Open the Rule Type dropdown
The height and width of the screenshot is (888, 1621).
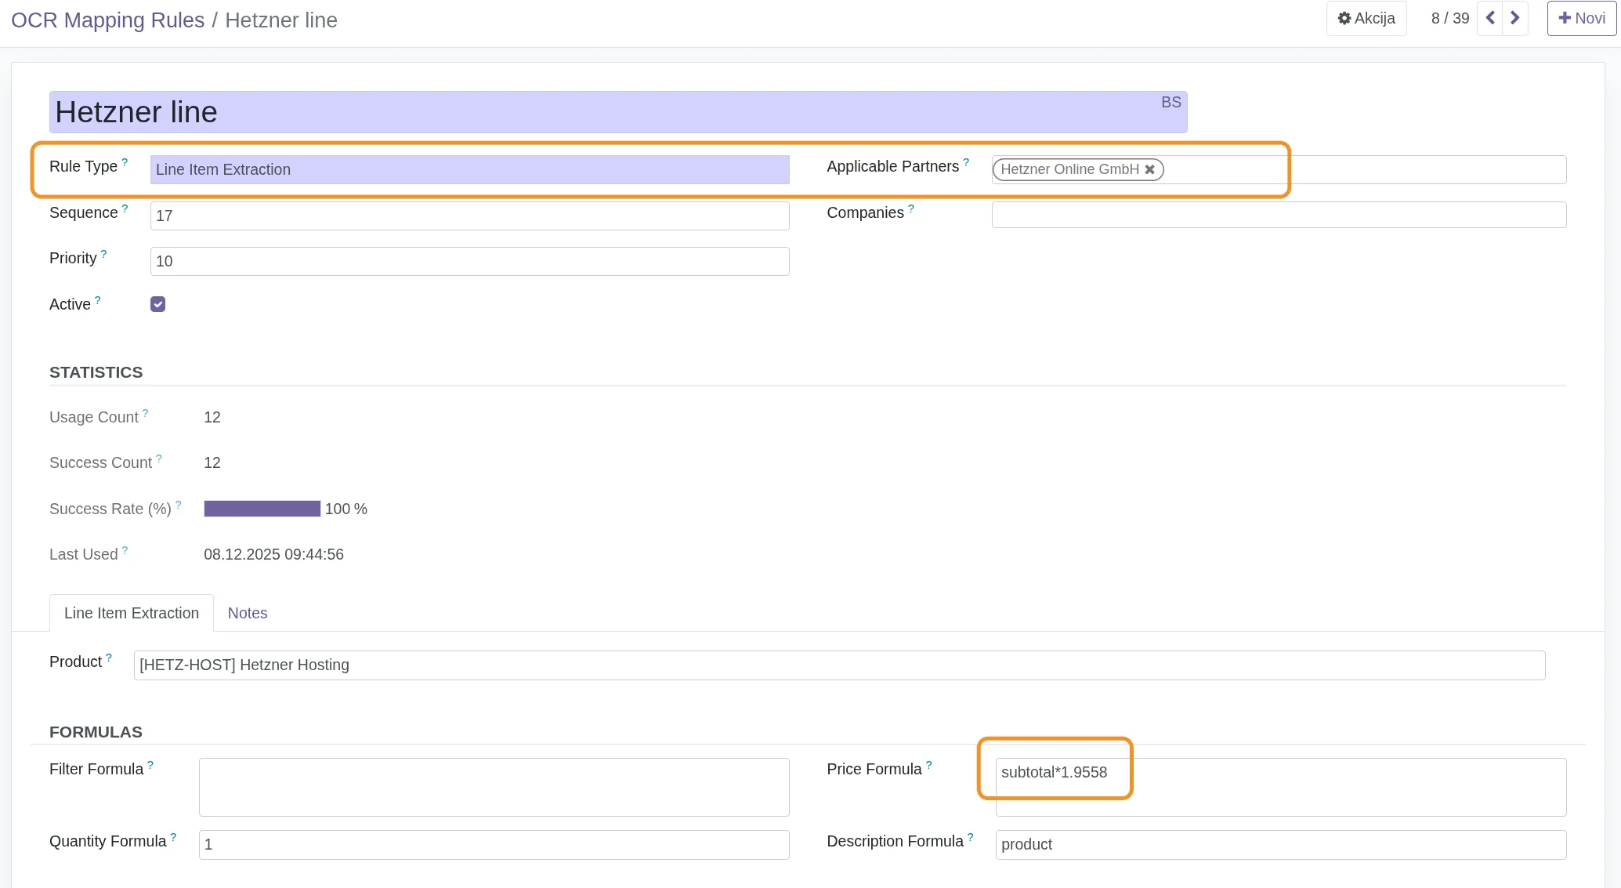tap(469, 169)
